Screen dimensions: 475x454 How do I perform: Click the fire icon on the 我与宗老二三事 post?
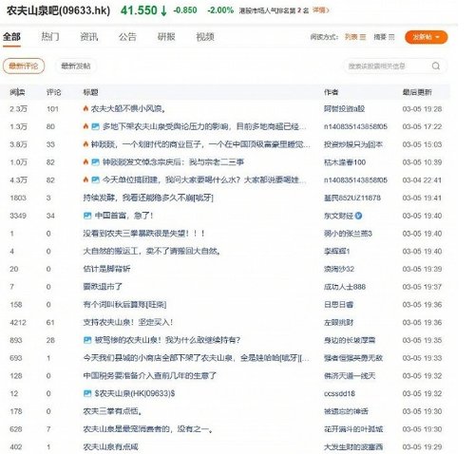coord(85,162)
